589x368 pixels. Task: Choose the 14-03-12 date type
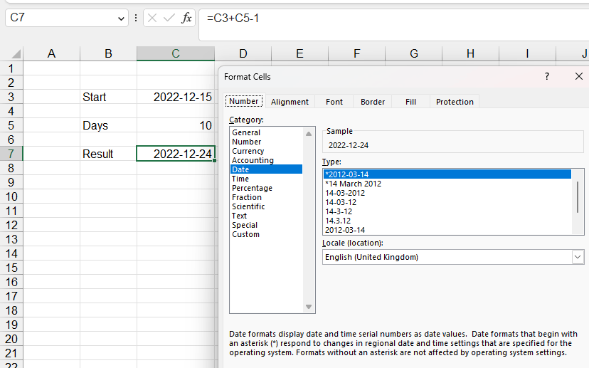pos(447,202)
